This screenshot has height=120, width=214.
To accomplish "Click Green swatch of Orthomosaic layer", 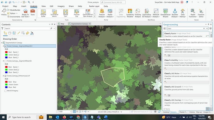I will point(6,85).
